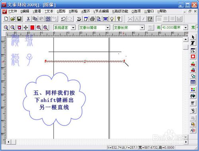This screenshot has width=199, height=151.
Task: Click the yellow question mark help icon
Action: point(119,19)
